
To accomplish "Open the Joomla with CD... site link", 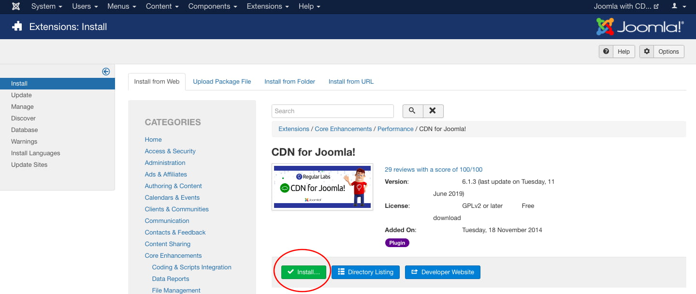I will (626, 6).
